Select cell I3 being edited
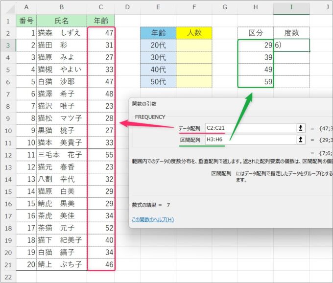 tap(291, 45)
